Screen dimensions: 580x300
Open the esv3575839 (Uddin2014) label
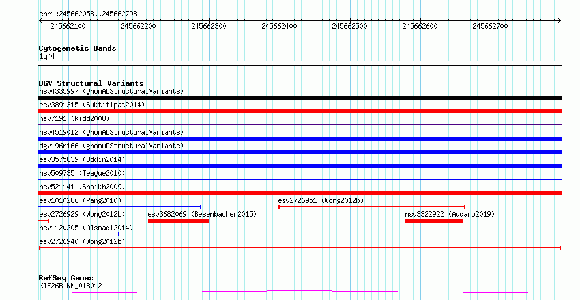pyautogui.click(x=82, y=159)
